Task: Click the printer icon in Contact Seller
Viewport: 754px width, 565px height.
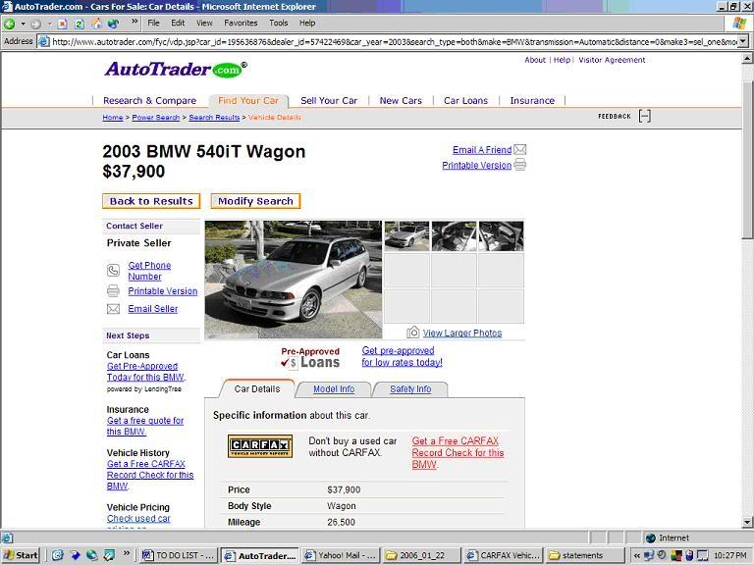Action: click(x=113, y=290)
